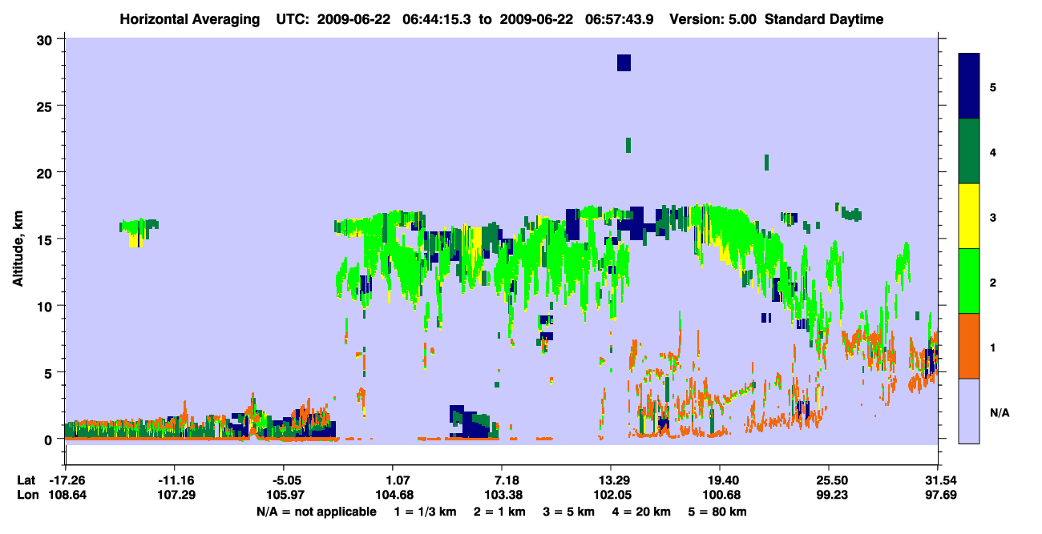Click the colorbar label '5'
This screenshot has width=1042, height=534.
pyautogui.click(x=993, y=86)
